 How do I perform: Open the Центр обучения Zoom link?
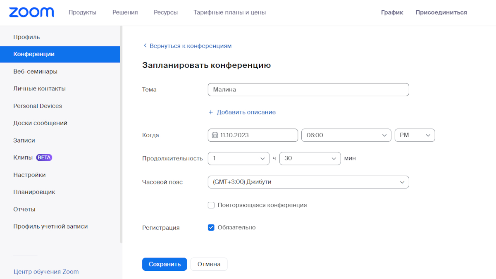[46, 272]
